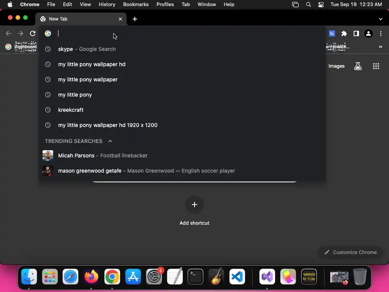
Task: Select 'my little pony wallpaper hd 1920 x 1200'
Action: click(182, 125)
